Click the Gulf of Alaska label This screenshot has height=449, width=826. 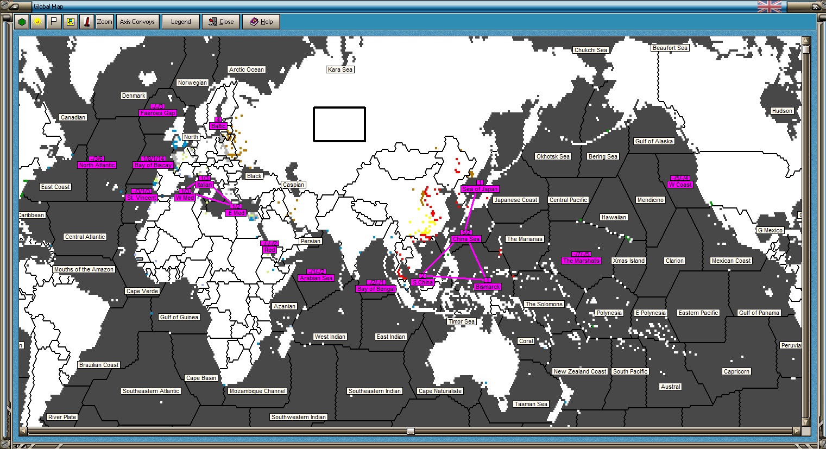point(654,141)
